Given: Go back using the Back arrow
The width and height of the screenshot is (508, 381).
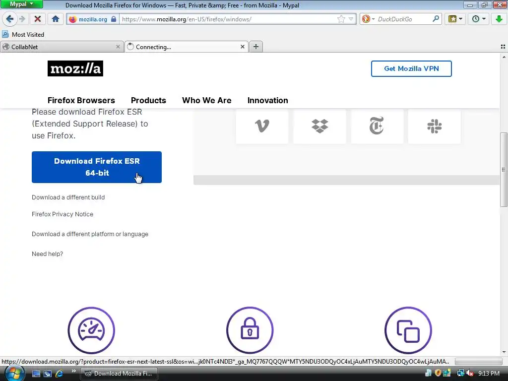Looking at the screenshot, I should pyautogui.click(x=10, y=19).
